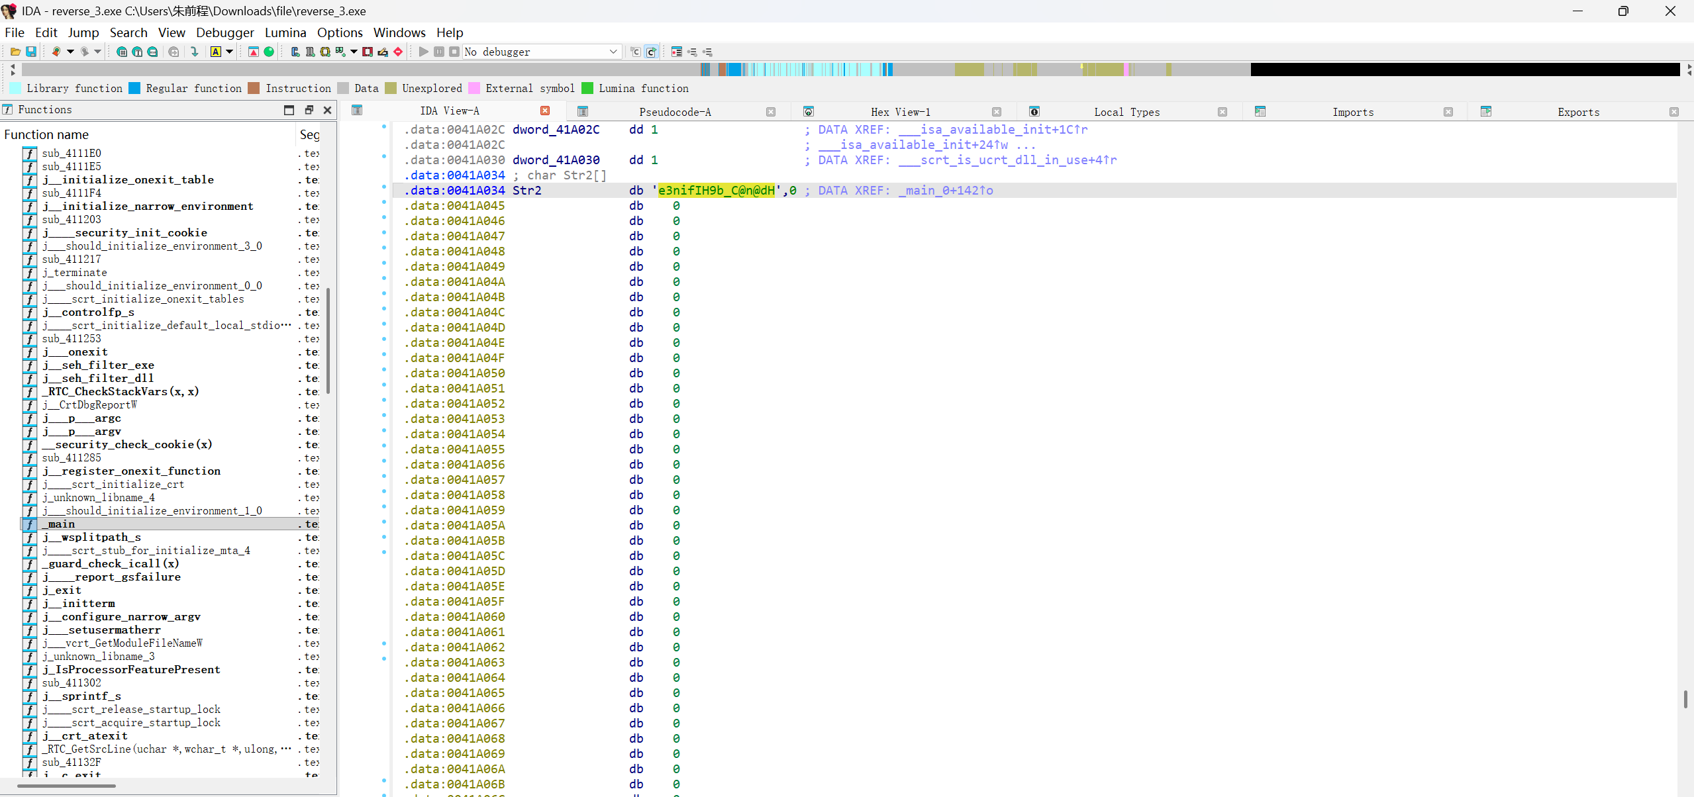
Task: Switch to the Pseudocode-A tab
Action: tap(674, 112)
